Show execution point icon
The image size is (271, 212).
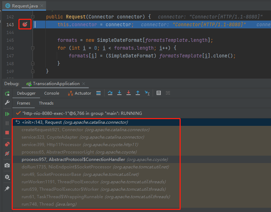click(x=98, y=93)
